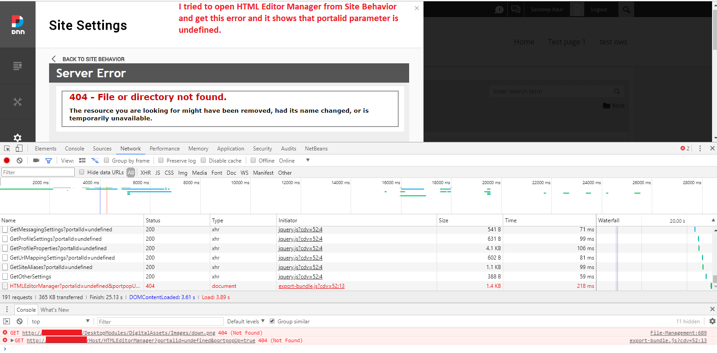Select the inspect element tool in DevTools

coord(7,148)
